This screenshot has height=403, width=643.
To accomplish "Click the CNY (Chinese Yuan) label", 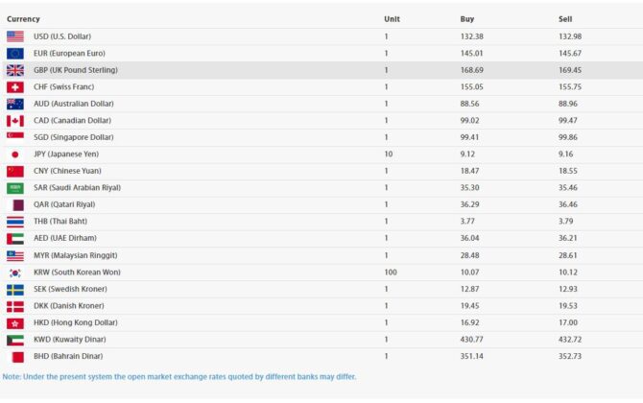I will point(69,171).
